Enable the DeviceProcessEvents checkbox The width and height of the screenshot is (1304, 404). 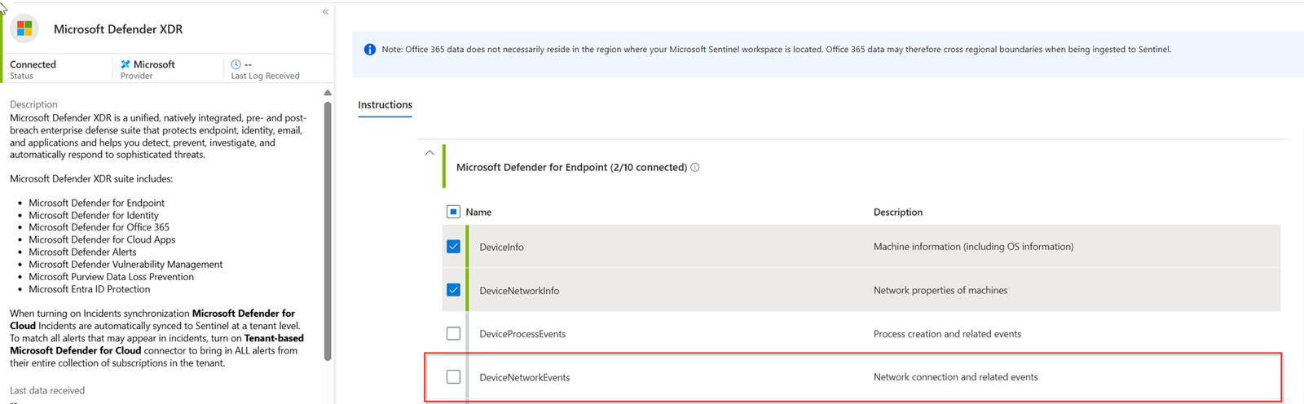[x=454, y=334]
